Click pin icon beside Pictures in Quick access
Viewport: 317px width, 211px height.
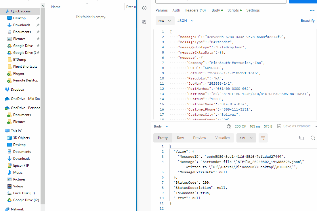[x=38, y=39]
